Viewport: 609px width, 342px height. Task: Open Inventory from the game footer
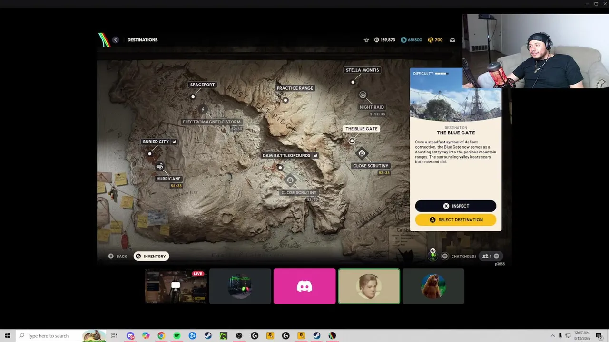coord(151,256)
